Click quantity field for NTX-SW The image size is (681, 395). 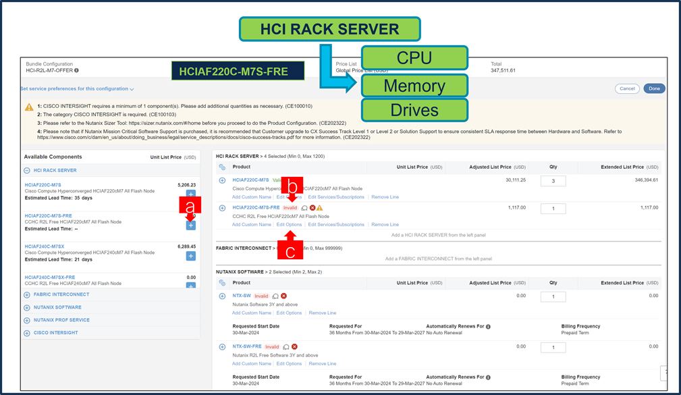coord(553,297)
